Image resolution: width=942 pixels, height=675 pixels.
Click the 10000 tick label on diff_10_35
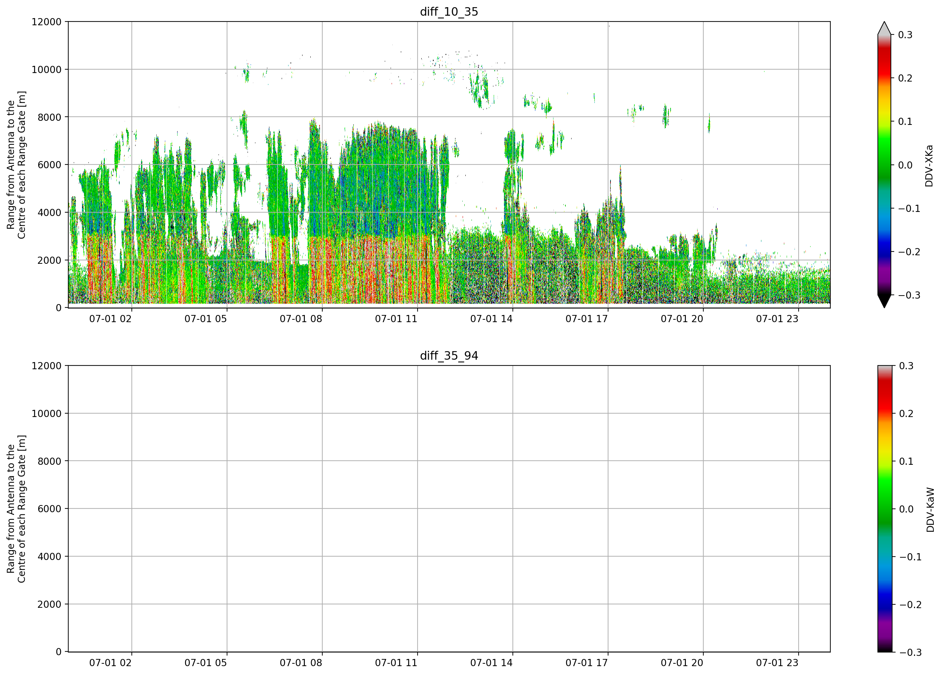(46, 69)
